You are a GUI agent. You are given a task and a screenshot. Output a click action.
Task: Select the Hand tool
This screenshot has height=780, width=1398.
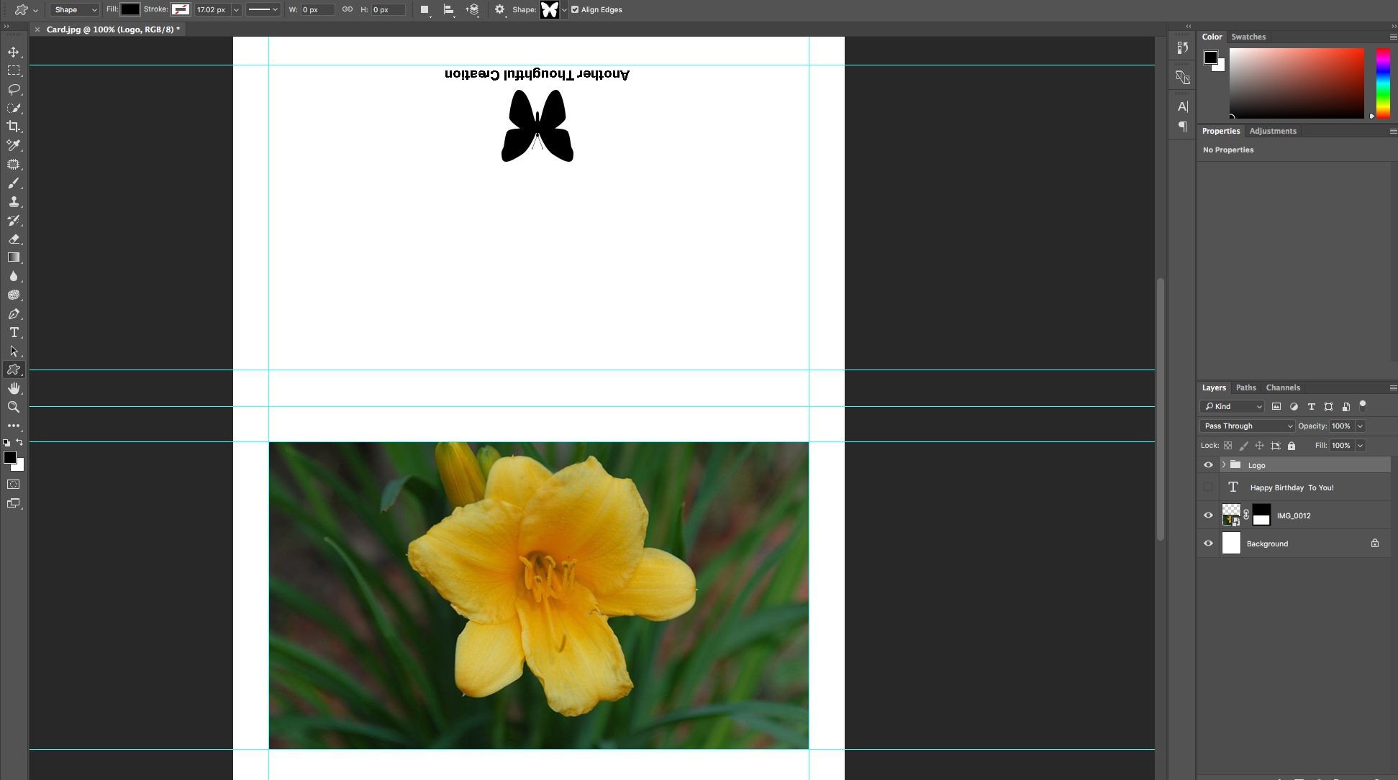click(14, 388)
